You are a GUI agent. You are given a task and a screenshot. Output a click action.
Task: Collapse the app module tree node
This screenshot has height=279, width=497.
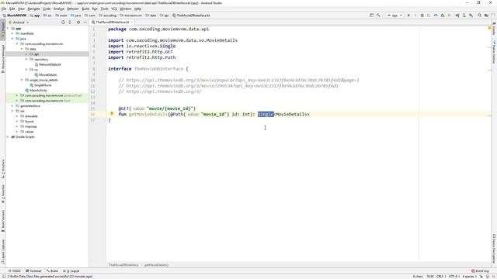[8, 29]
